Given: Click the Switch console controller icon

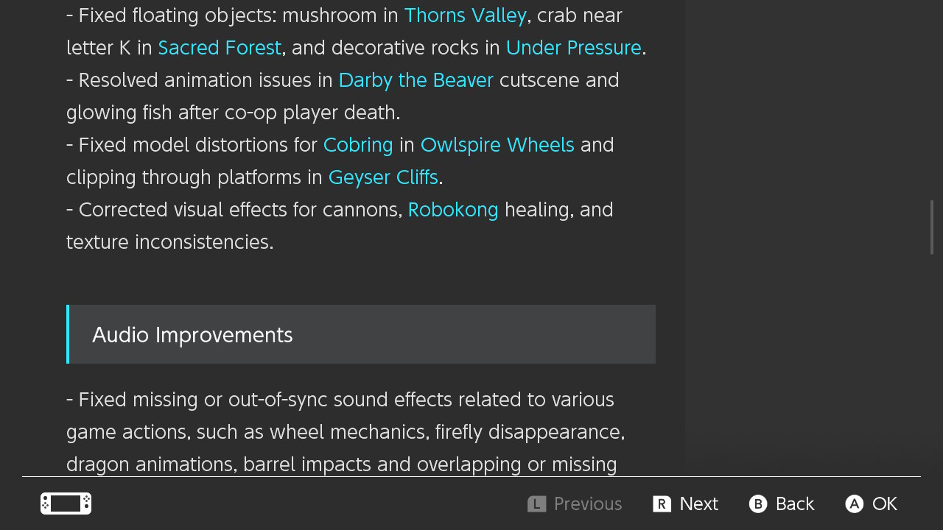Looking at the screenshot, I should tap(66, 504).
